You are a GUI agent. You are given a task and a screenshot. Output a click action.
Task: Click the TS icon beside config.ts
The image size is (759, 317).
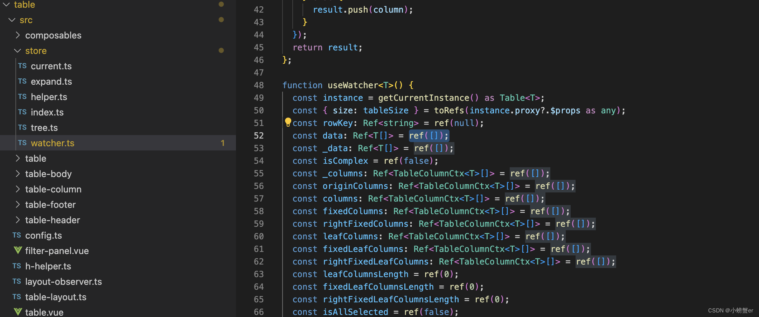[x=17, y=235]
